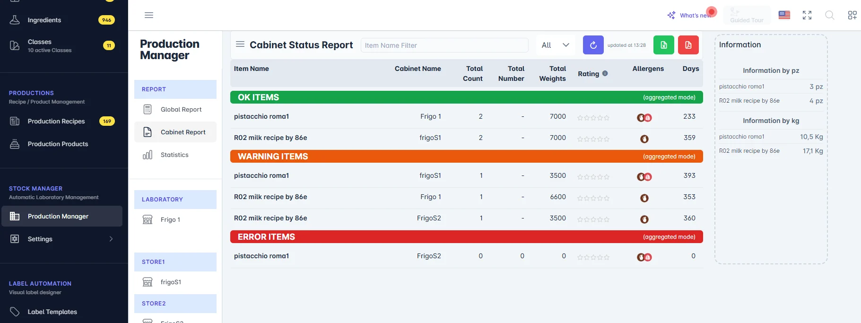Click the Production Products cake icon
Viewport: 861px width, 323px height.
pos(15,144)
